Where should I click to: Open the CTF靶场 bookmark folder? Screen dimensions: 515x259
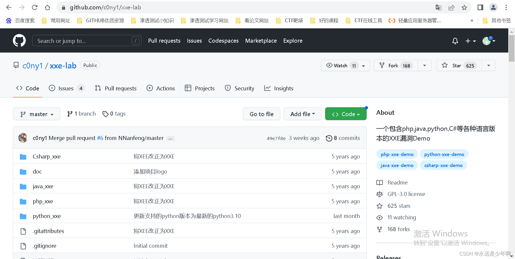pos(289,21)
